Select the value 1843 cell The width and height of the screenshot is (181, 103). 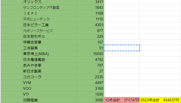click(90, 7)
